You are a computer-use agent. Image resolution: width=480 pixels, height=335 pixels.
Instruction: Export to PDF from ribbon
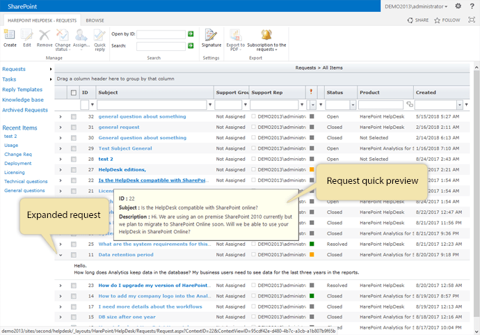point(235,40)
